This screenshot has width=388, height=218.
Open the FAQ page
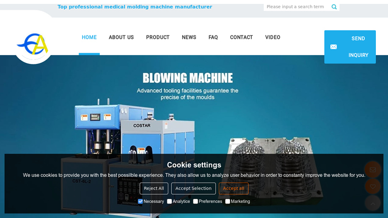(x=213, y=37)
